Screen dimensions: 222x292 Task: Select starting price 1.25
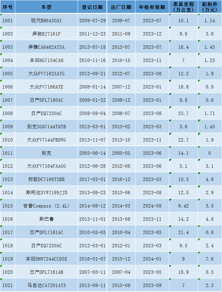pos(210,60)
